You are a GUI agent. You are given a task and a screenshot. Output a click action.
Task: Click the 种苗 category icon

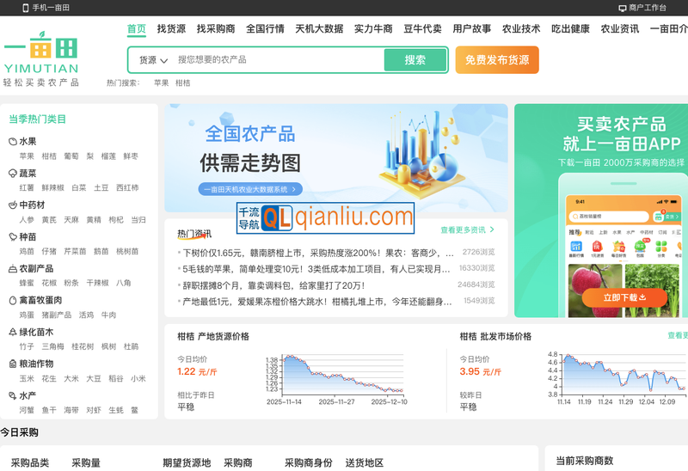click(13, 237)
